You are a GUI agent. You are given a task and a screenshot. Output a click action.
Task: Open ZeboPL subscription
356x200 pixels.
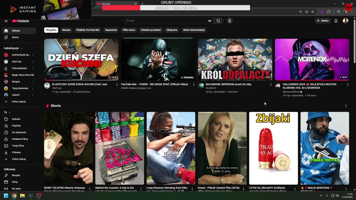[19, 95]
